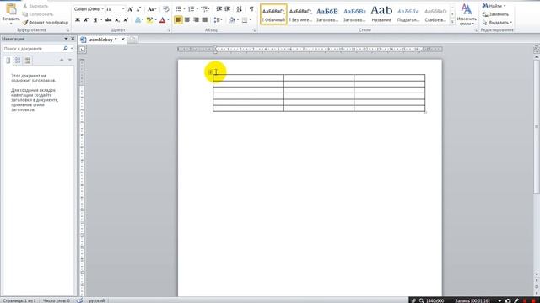Apply the Слабое выделение style
This screenshot has height=303, width=540.
[435, 14]
